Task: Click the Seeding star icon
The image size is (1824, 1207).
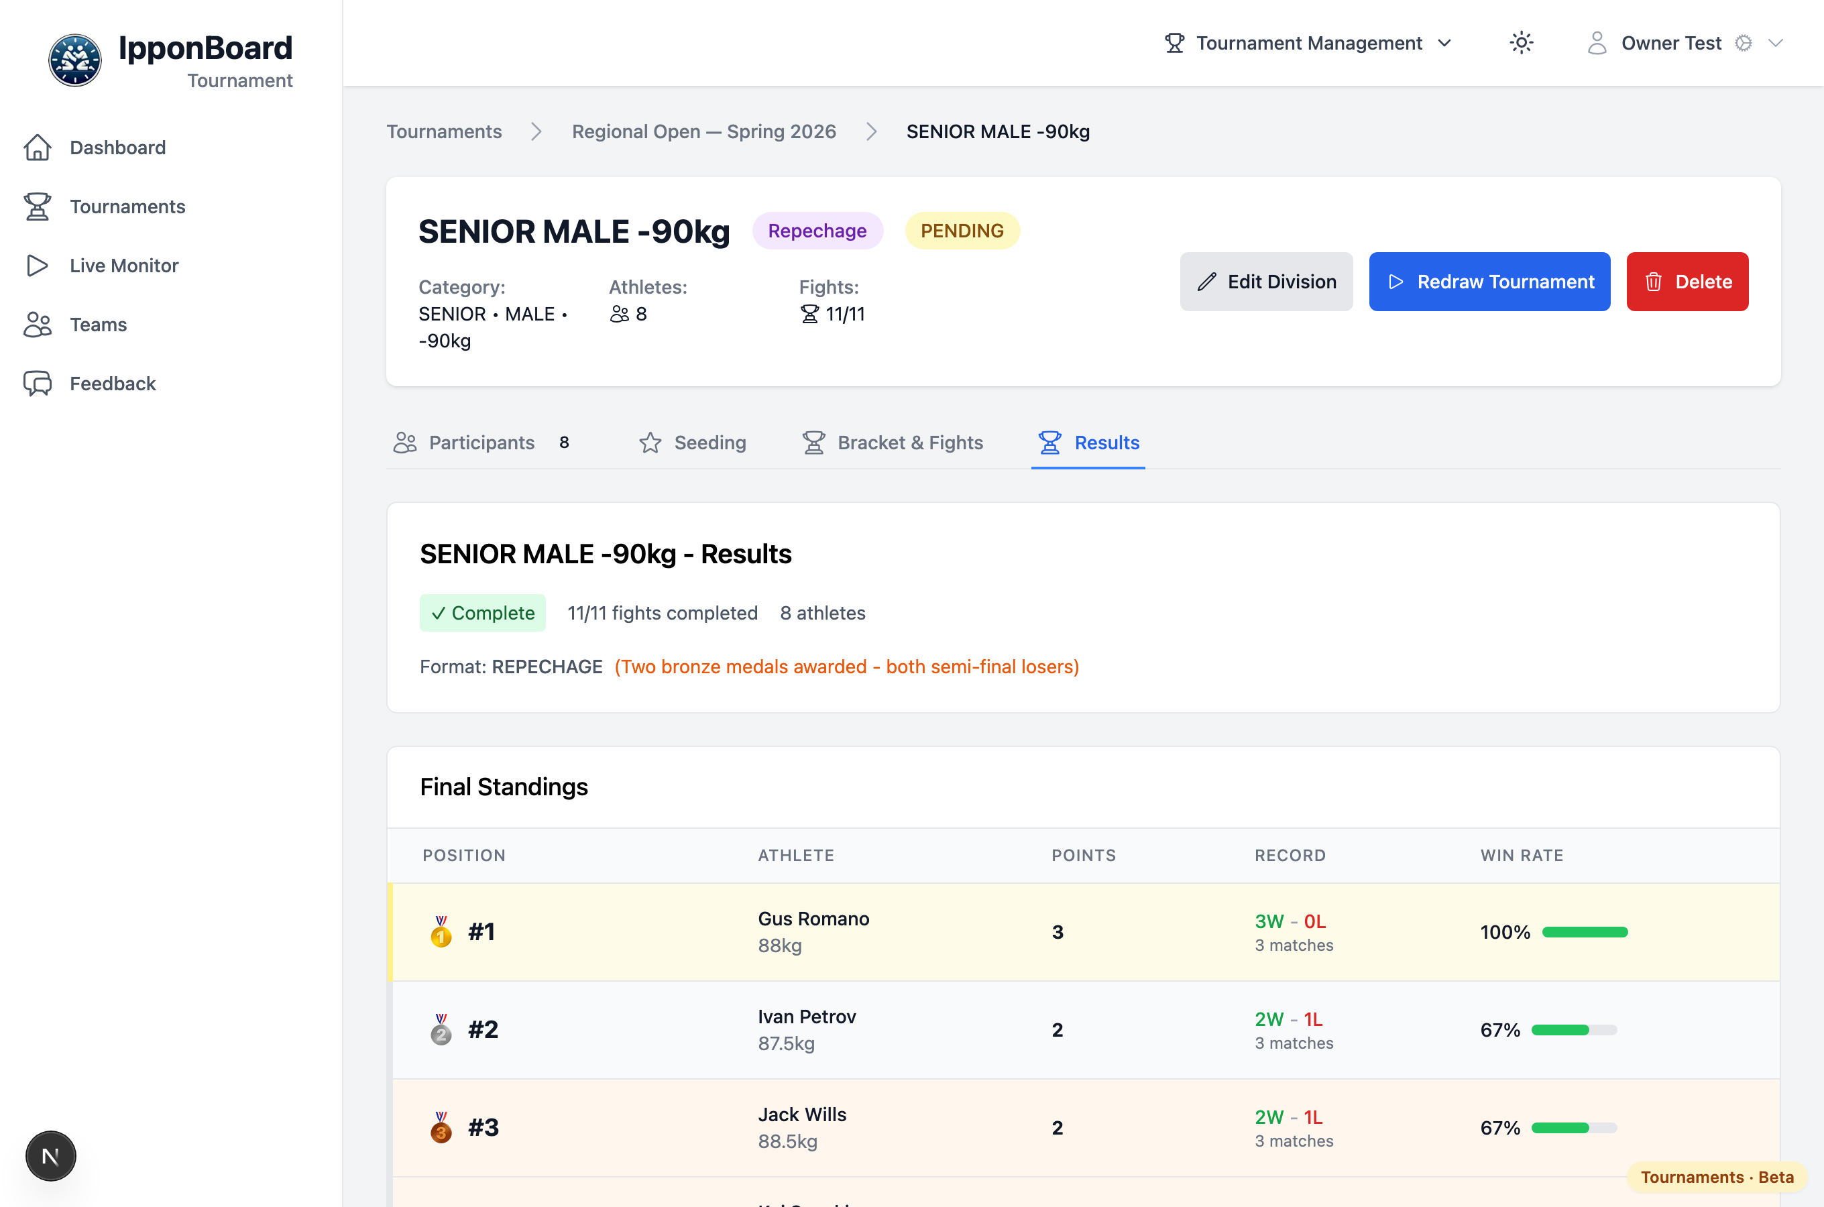Action: pyautogui.click(x=650, y=443)
